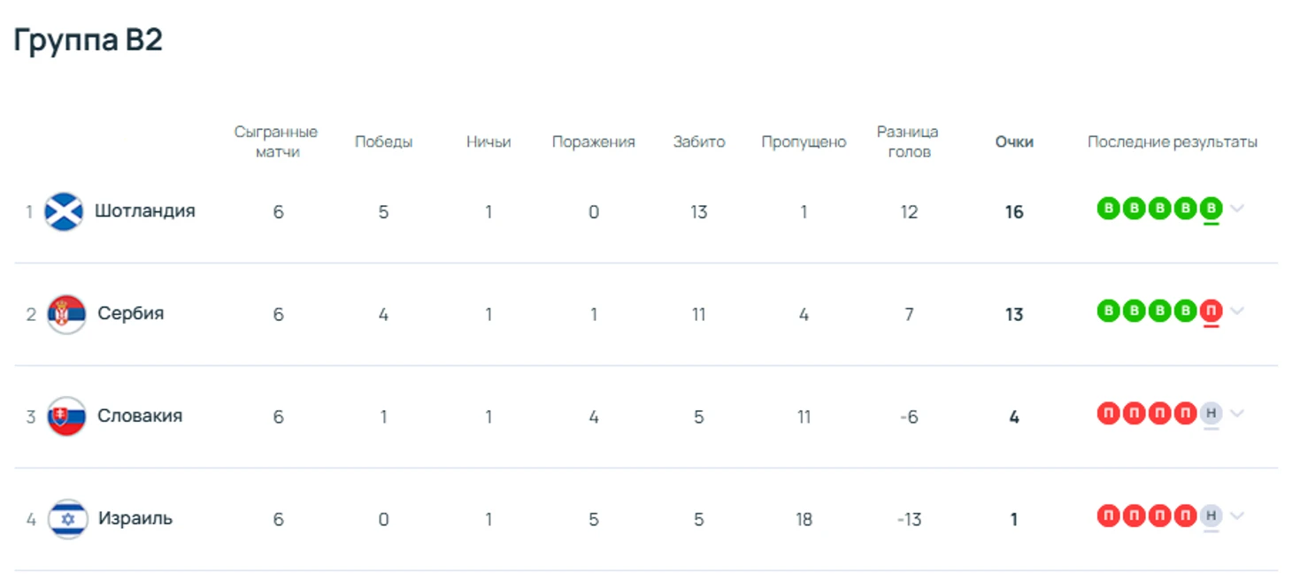This screenshot has height=588, width=1292.
Task: Click the Israel flag icon
Action: click(66, 519)
